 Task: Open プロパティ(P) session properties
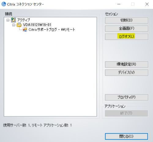(x=126, y=97)
